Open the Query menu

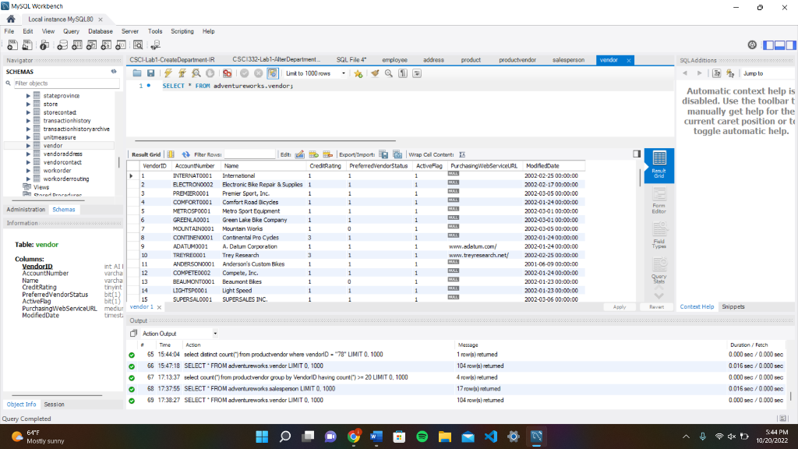[71, 31]
